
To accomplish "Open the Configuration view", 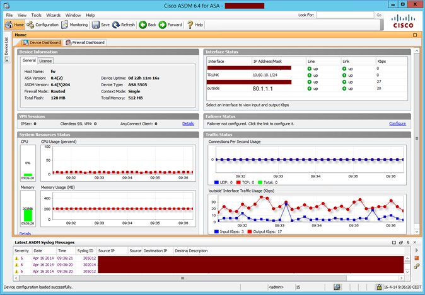I will (42, 25).
